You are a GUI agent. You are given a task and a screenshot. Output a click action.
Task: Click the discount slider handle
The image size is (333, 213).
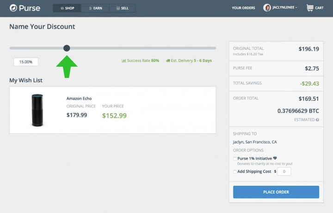[67, 48]
